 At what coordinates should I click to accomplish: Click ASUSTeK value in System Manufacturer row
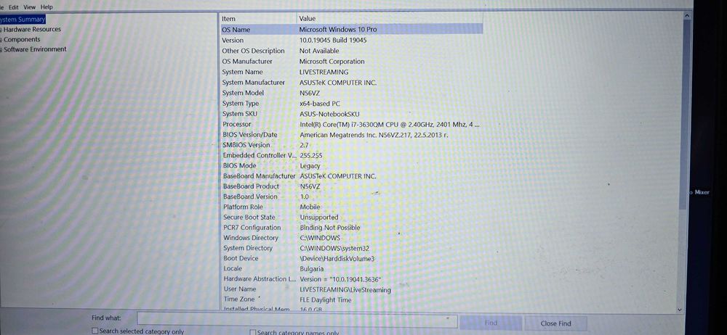point(338,83)
